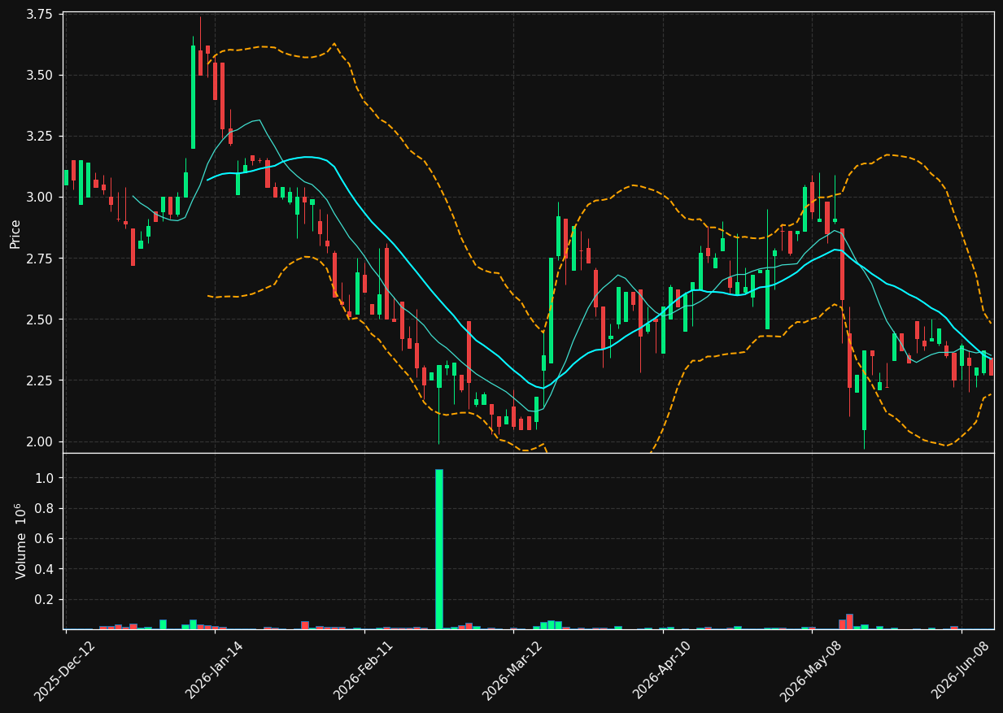The image size is (1003, 713).
Task: Click the 2026-Jun-08 date label
Action: click(x=961, y=671)
